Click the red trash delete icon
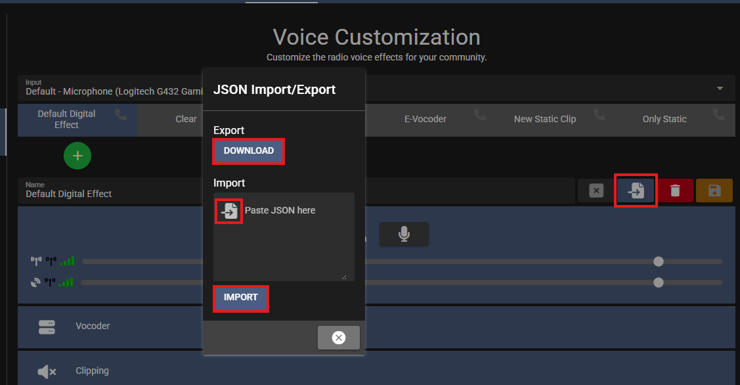Screen dimensions: 740x385 pyautogui.click(x=675, y=191)
